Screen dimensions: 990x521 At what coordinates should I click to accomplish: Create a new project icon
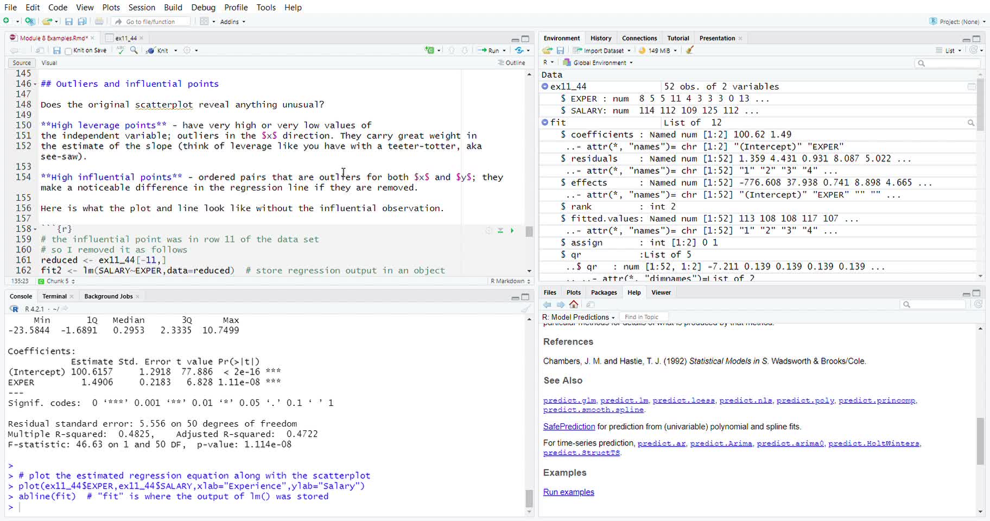click(x=30, y=21)
